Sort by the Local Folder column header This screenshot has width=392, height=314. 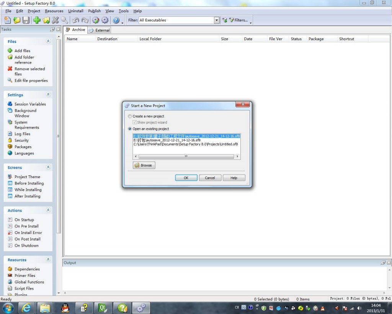tap(178, 39)
